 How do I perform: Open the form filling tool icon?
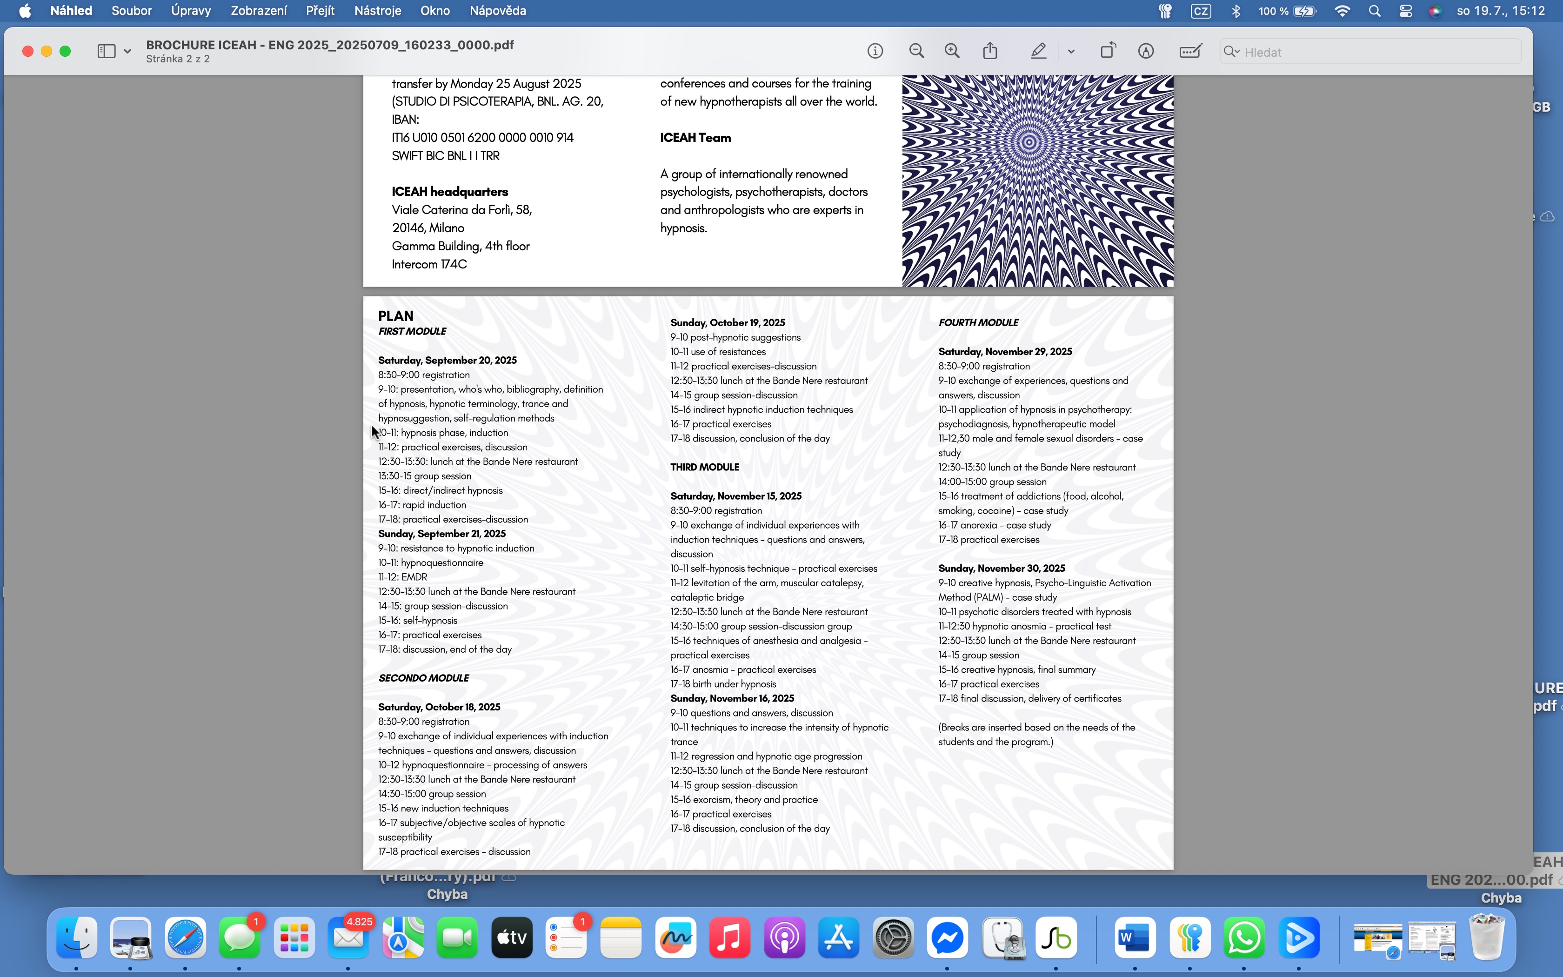(1190, 51)
